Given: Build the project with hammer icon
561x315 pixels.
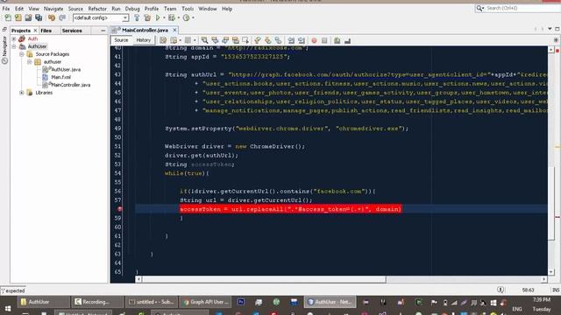Looking at the screenshot, I should pyautogui.click(x=137, y=17).
